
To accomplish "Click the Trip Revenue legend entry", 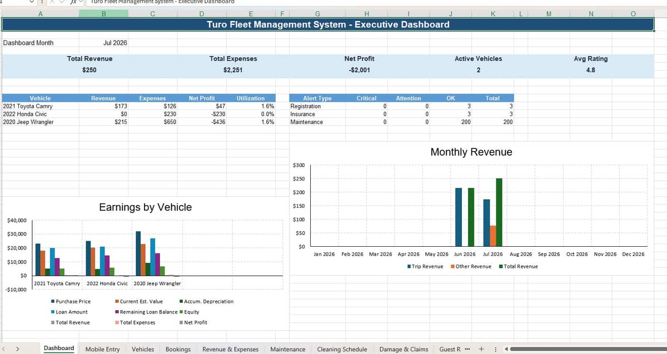I will pyautogui.click(x=425, y=267).
